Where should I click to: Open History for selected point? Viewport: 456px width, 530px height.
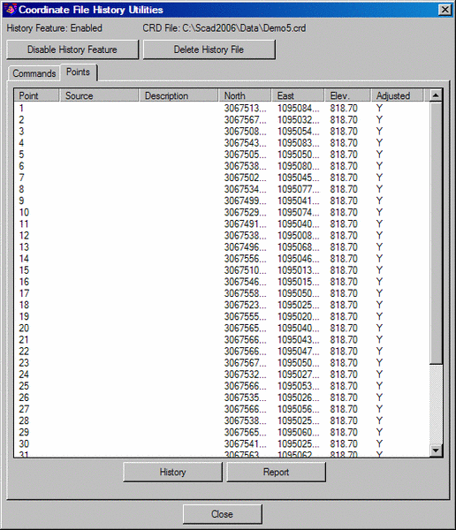click(x=173, y=473)
